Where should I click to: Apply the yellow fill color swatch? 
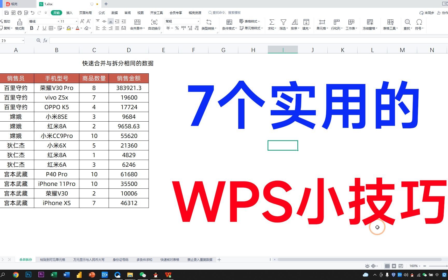68,28
